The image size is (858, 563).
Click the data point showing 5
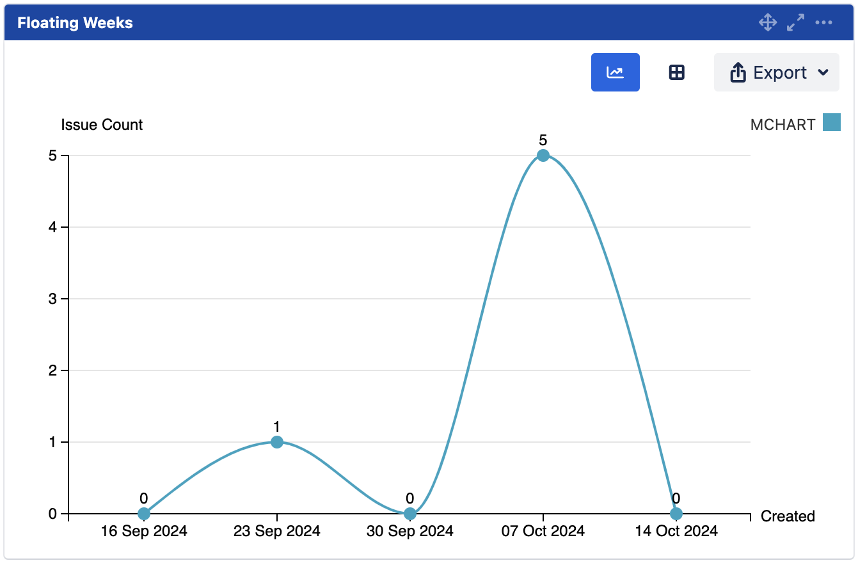(x=543, y=154)
